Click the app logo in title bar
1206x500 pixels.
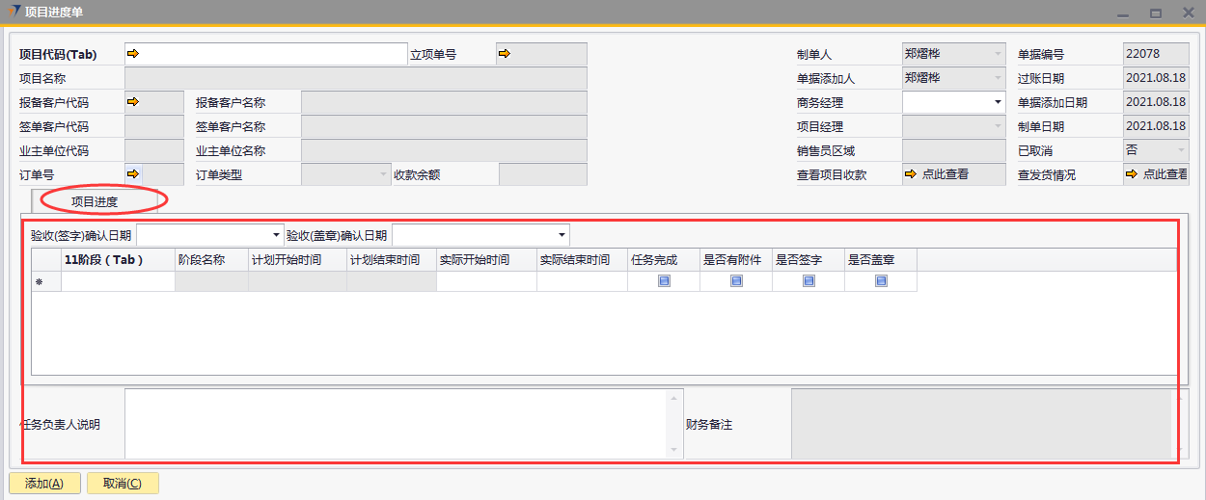point(13,13)
